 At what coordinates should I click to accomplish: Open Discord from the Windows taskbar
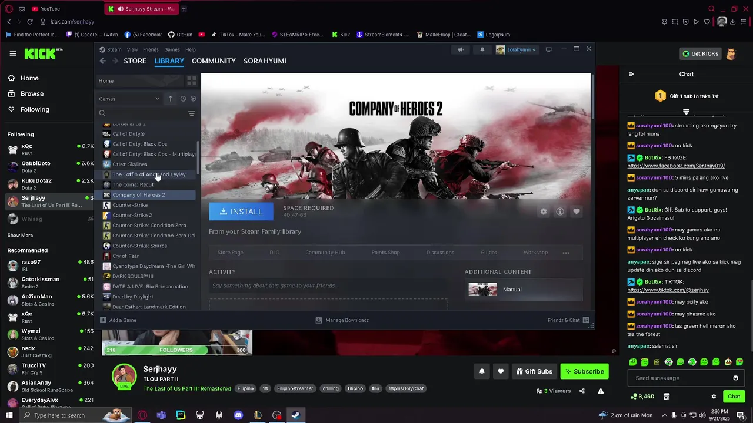pos(238,415)
